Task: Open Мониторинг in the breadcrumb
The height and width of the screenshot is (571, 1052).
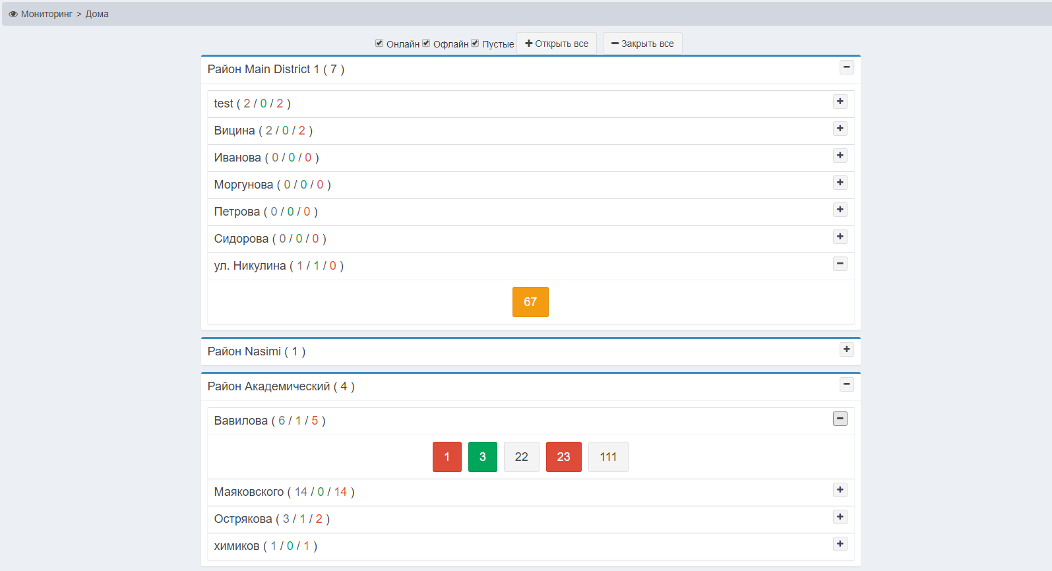Action: pyautogui.click(x=46, y=14)
